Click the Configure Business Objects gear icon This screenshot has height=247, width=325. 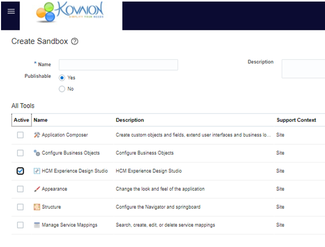(37, 153)
